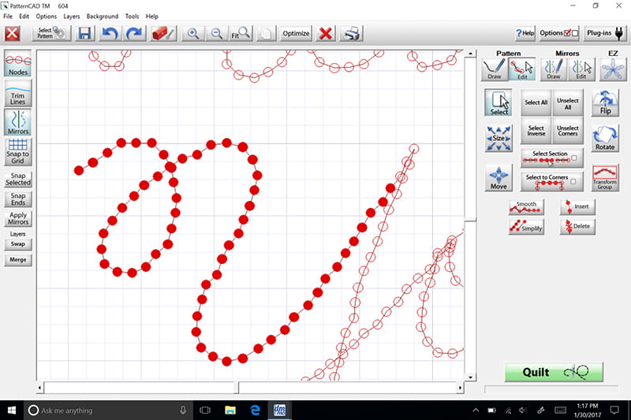Toggle the Nodes display button
The width and height of the screenshot is (631, 420).
18,64
